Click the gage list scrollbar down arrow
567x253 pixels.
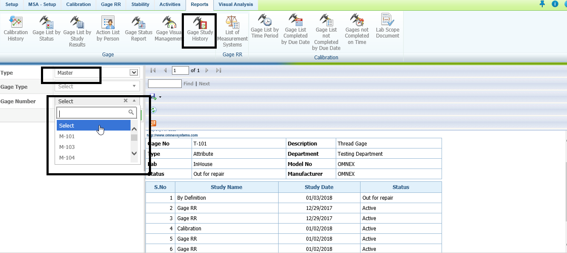coord(134,154)
